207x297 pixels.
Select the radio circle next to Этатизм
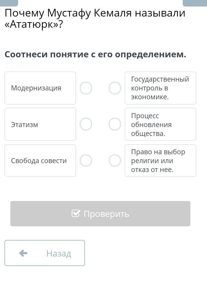click(86, 124)
